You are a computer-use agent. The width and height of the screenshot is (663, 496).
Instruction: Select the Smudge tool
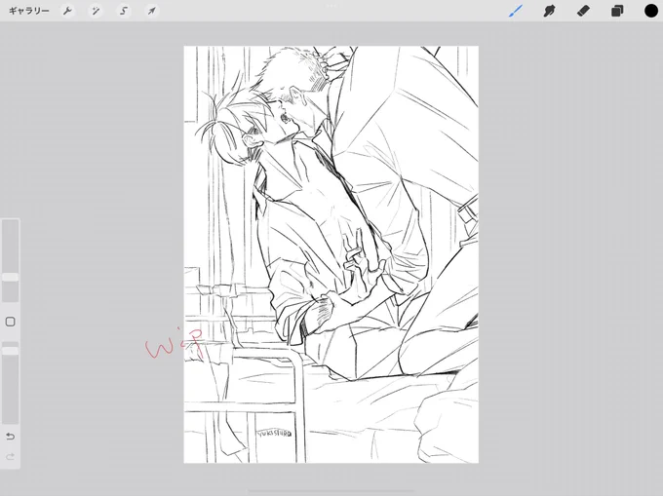[549, 11]
